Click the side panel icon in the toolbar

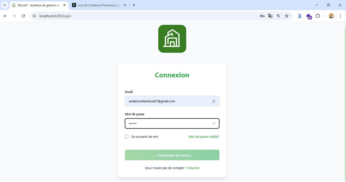coord(299,16)
